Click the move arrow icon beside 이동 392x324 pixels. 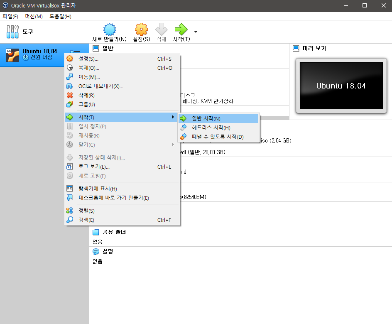(70, 77)
